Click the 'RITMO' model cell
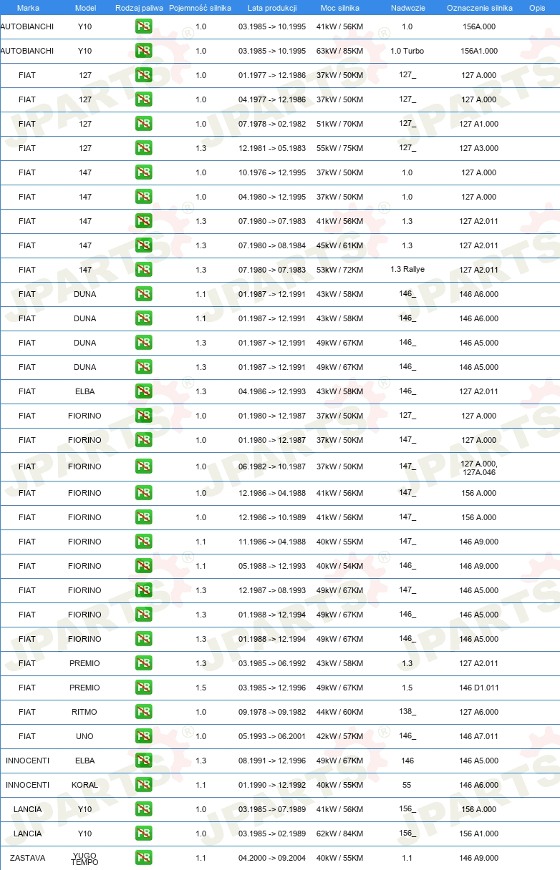Viewport: 560px width, 870px height. click(x=85, y=712)
